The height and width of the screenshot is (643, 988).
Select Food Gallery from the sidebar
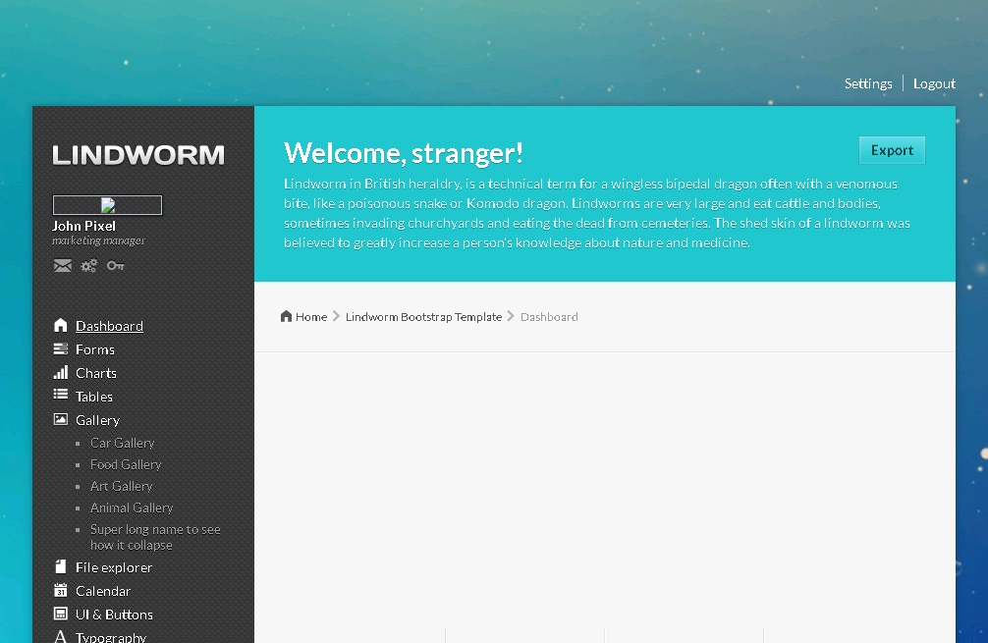(x=126, y=464)
